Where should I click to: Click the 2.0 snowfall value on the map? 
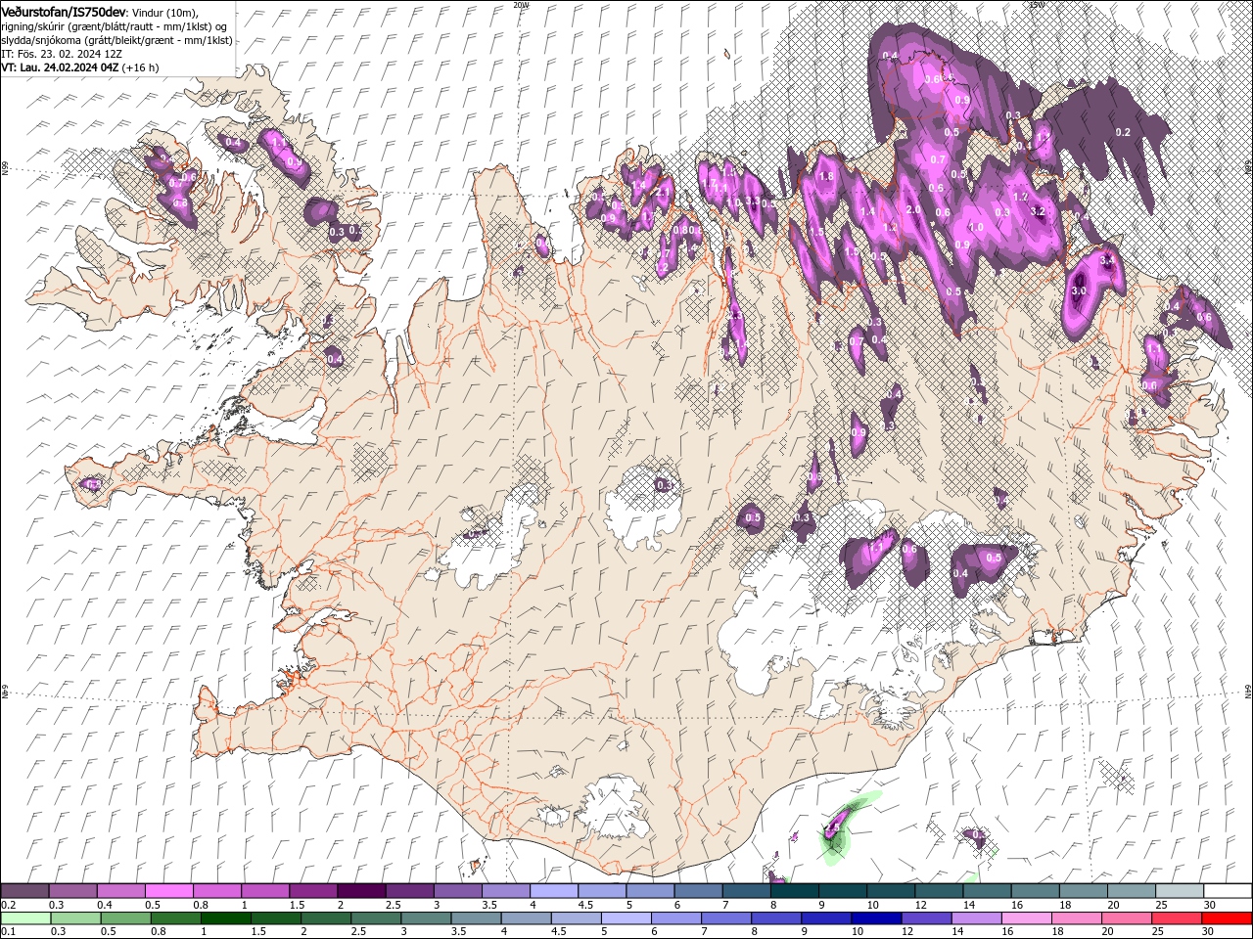[914, 210]
